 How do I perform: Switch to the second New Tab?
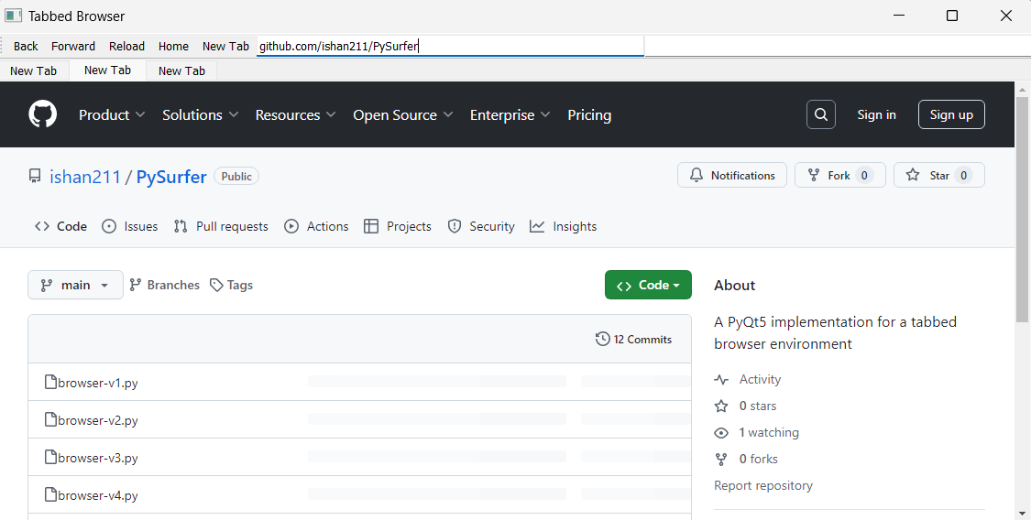[107, 70]
